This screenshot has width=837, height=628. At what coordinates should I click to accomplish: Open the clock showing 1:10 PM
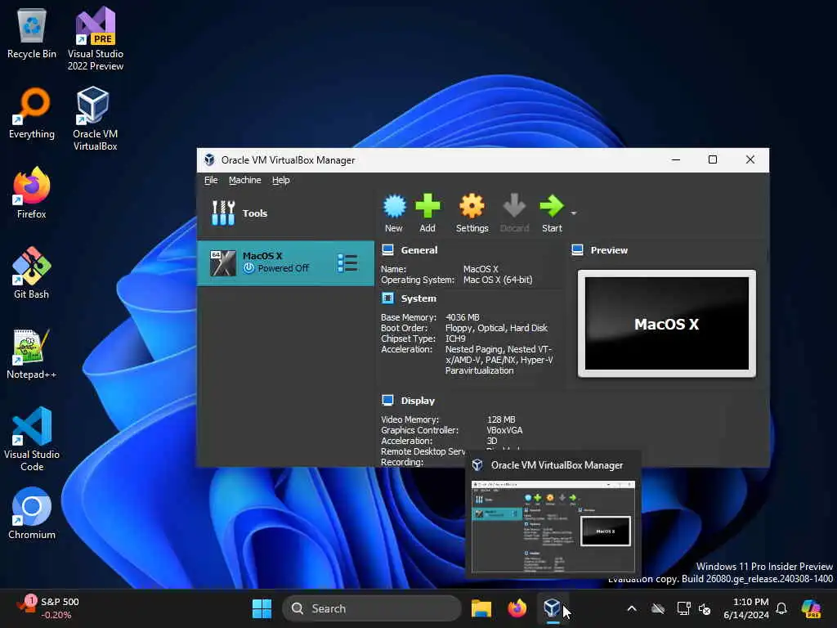coord(745,608)
